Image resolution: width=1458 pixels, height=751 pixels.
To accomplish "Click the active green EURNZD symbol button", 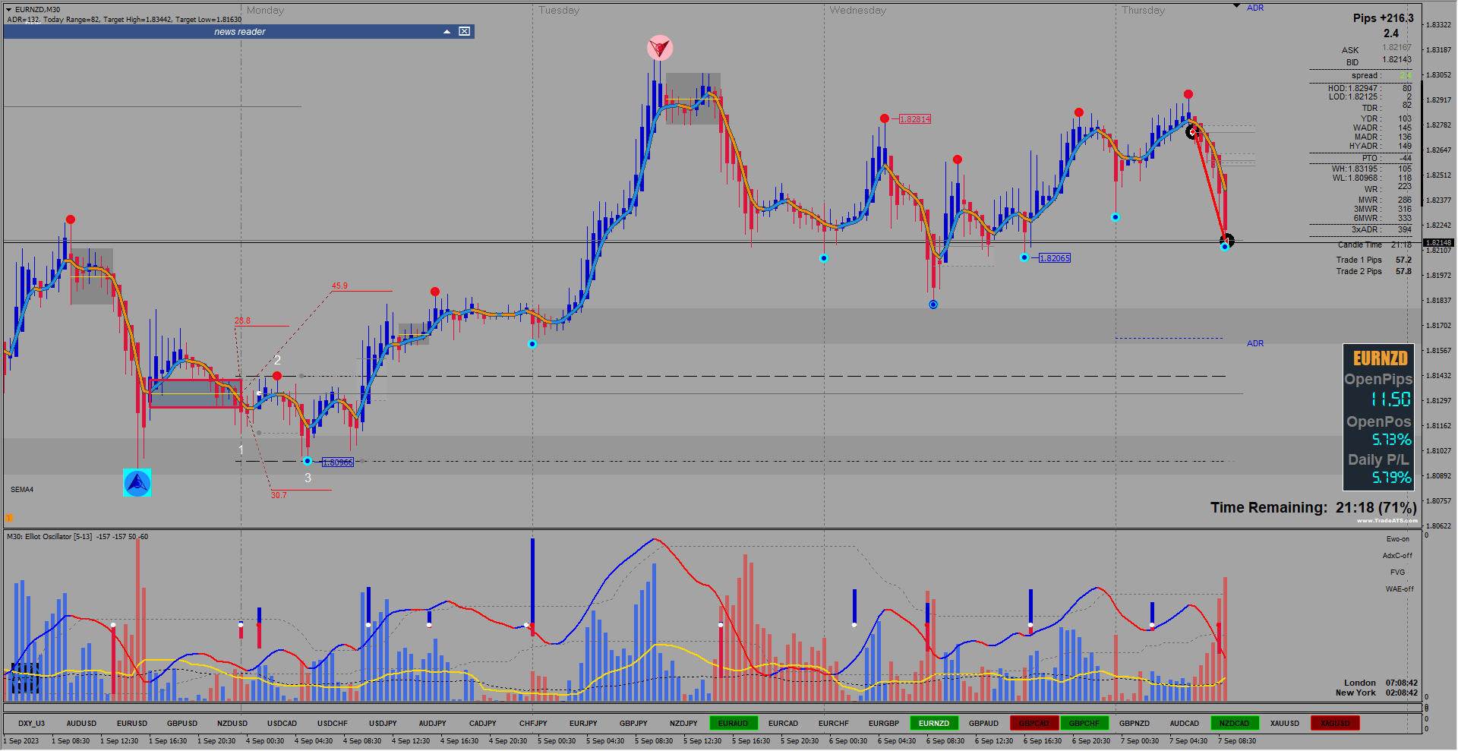I will coord(933,724).
